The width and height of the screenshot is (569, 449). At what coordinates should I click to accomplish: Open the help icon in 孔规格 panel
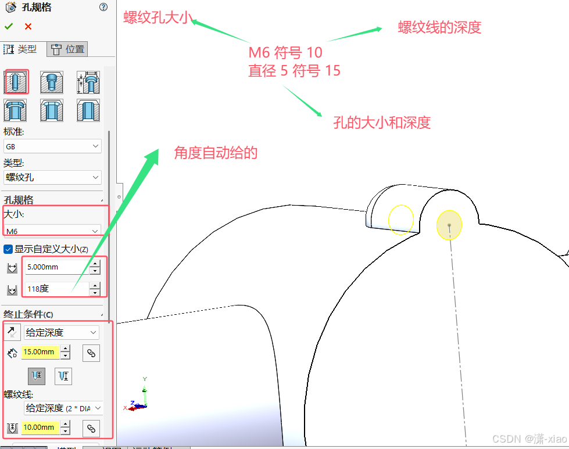tap(103, 7)
